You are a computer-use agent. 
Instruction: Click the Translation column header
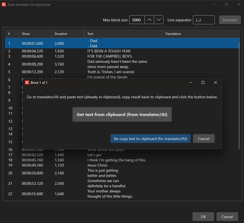(x=173, y=34)
